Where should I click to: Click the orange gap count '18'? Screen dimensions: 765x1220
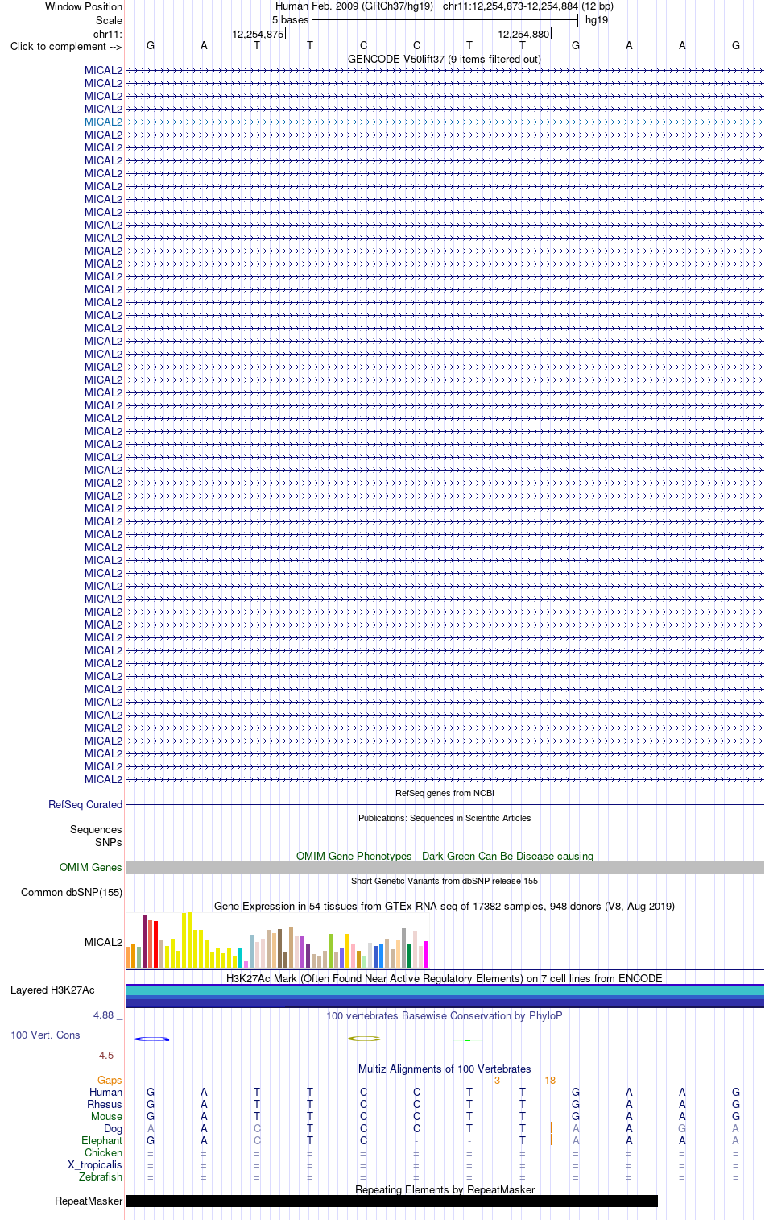[550, 1080]
